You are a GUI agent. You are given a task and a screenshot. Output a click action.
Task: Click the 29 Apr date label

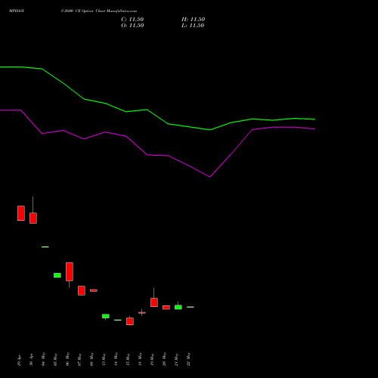20,361
